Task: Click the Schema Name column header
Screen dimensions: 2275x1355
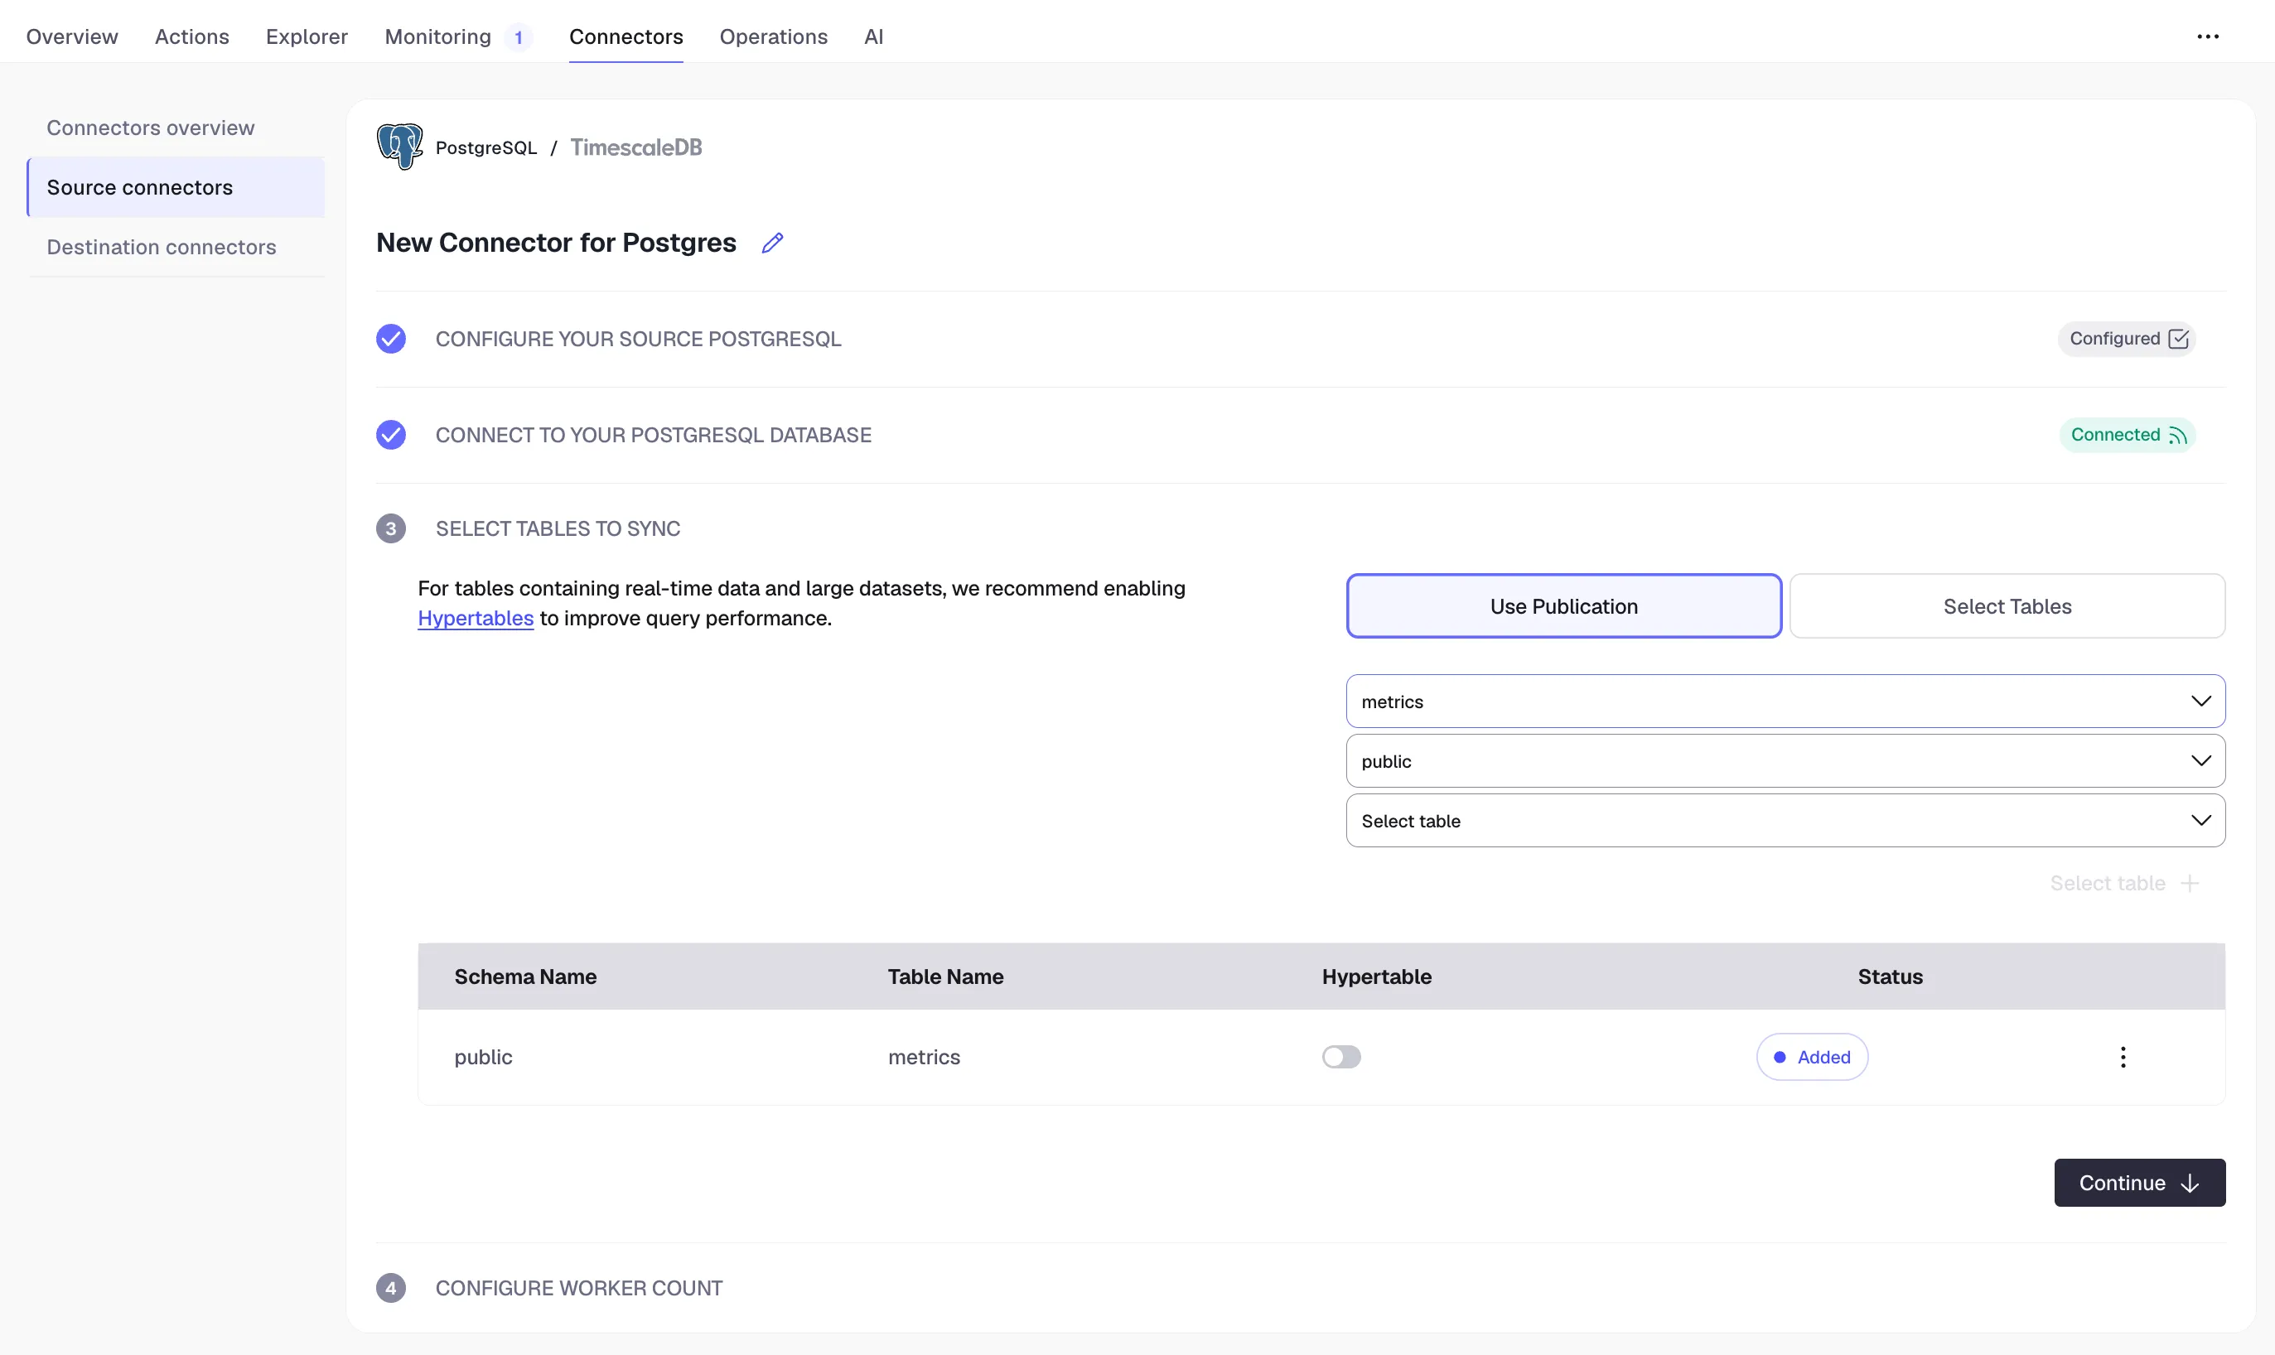Action: pyautogui.click(x=525, y=976)
